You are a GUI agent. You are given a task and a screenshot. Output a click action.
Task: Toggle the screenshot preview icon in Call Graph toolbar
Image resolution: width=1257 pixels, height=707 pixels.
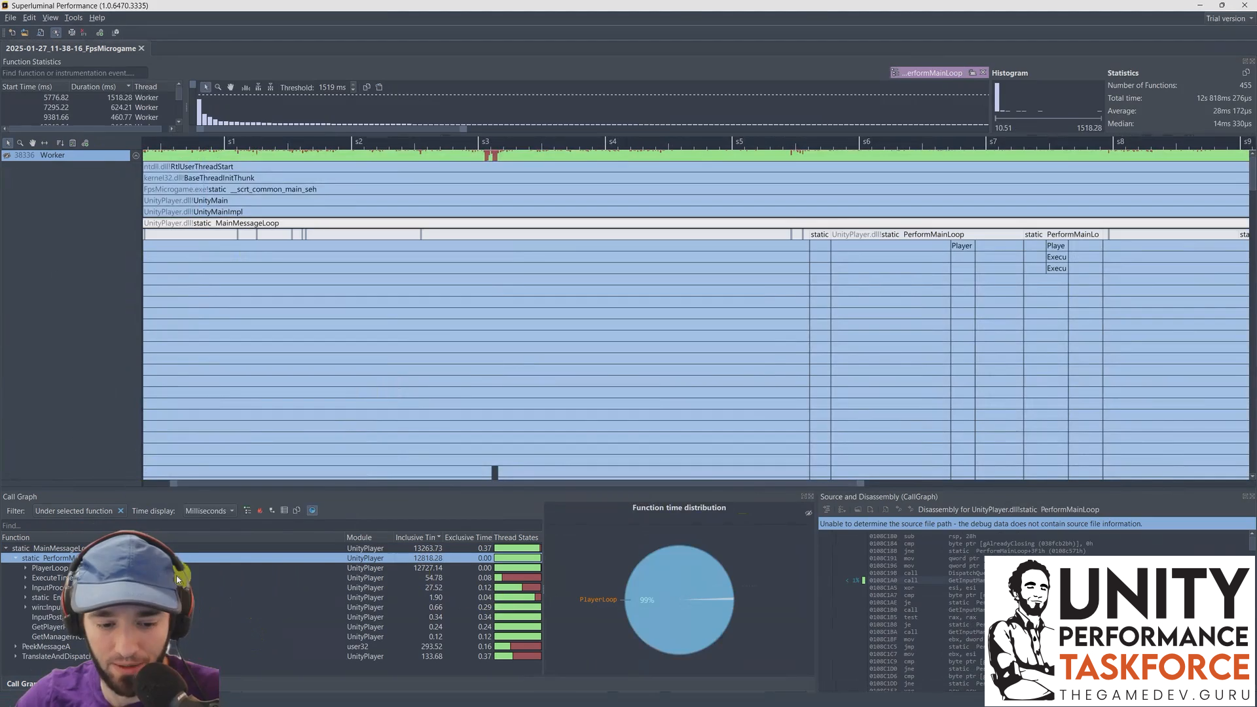[x=312, y=511]
